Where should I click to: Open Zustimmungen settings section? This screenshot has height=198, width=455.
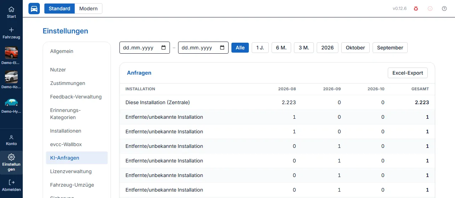click(77, 83)
